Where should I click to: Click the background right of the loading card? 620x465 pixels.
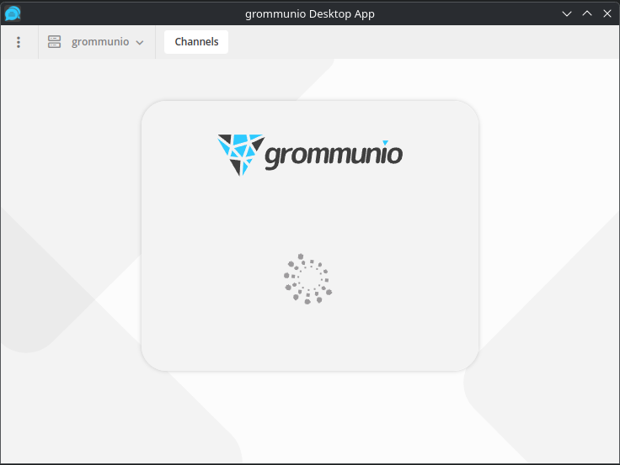[548, 235]
